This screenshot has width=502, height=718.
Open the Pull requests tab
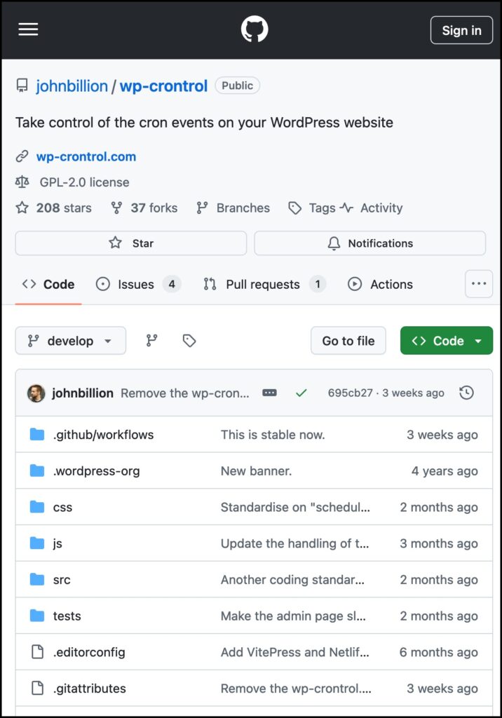[262, 284]
